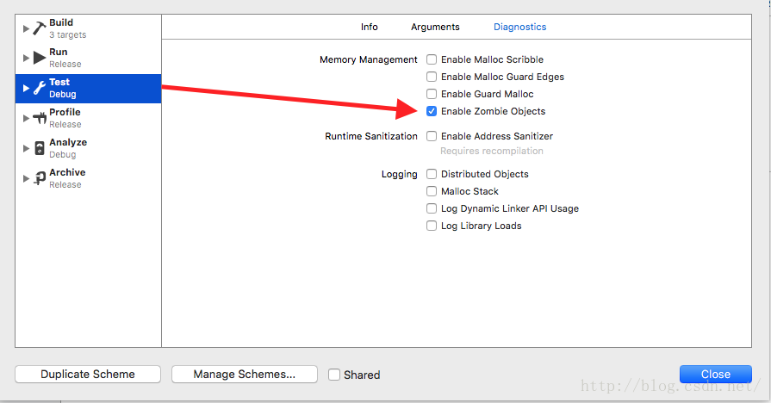Expand the Profile disclosure triangle
This screenshot has height=403, width=771.
pyautogui.click(x=26, y=118)
